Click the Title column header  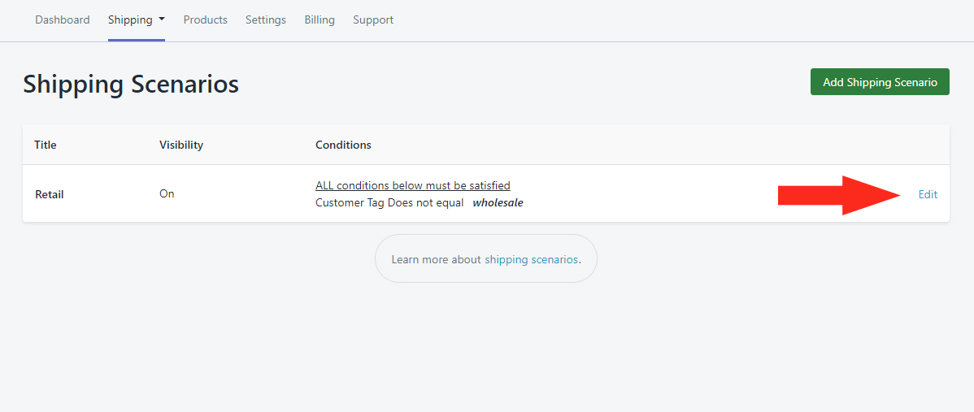click(x=46, y=145)
